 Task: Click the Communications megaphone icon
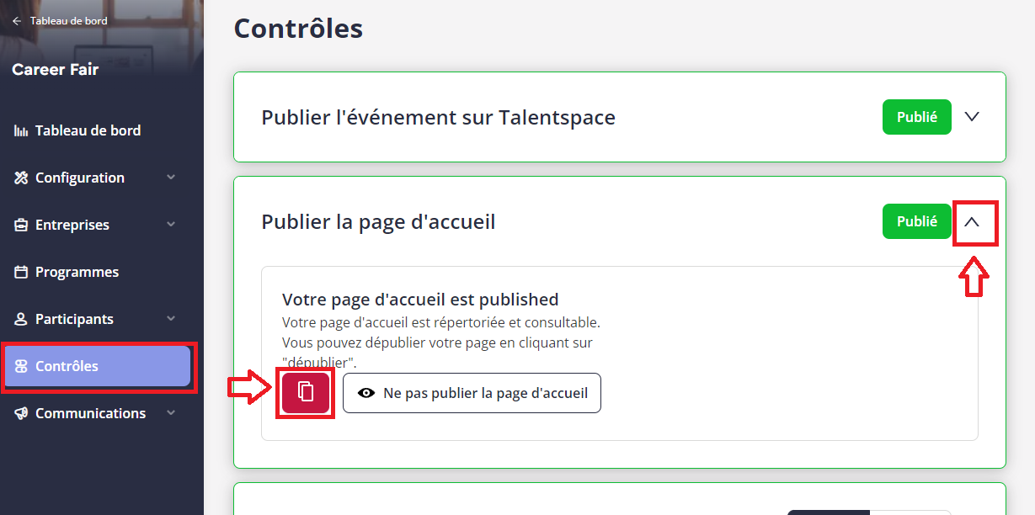[x=21, y=413]
